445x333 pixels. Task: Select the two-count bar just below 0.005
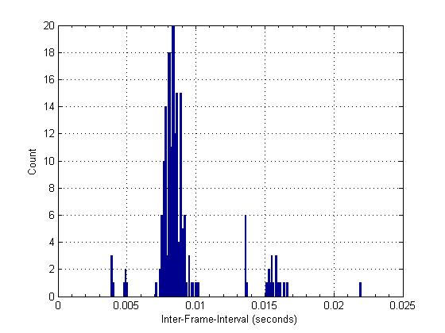click(x=126, y=282)
